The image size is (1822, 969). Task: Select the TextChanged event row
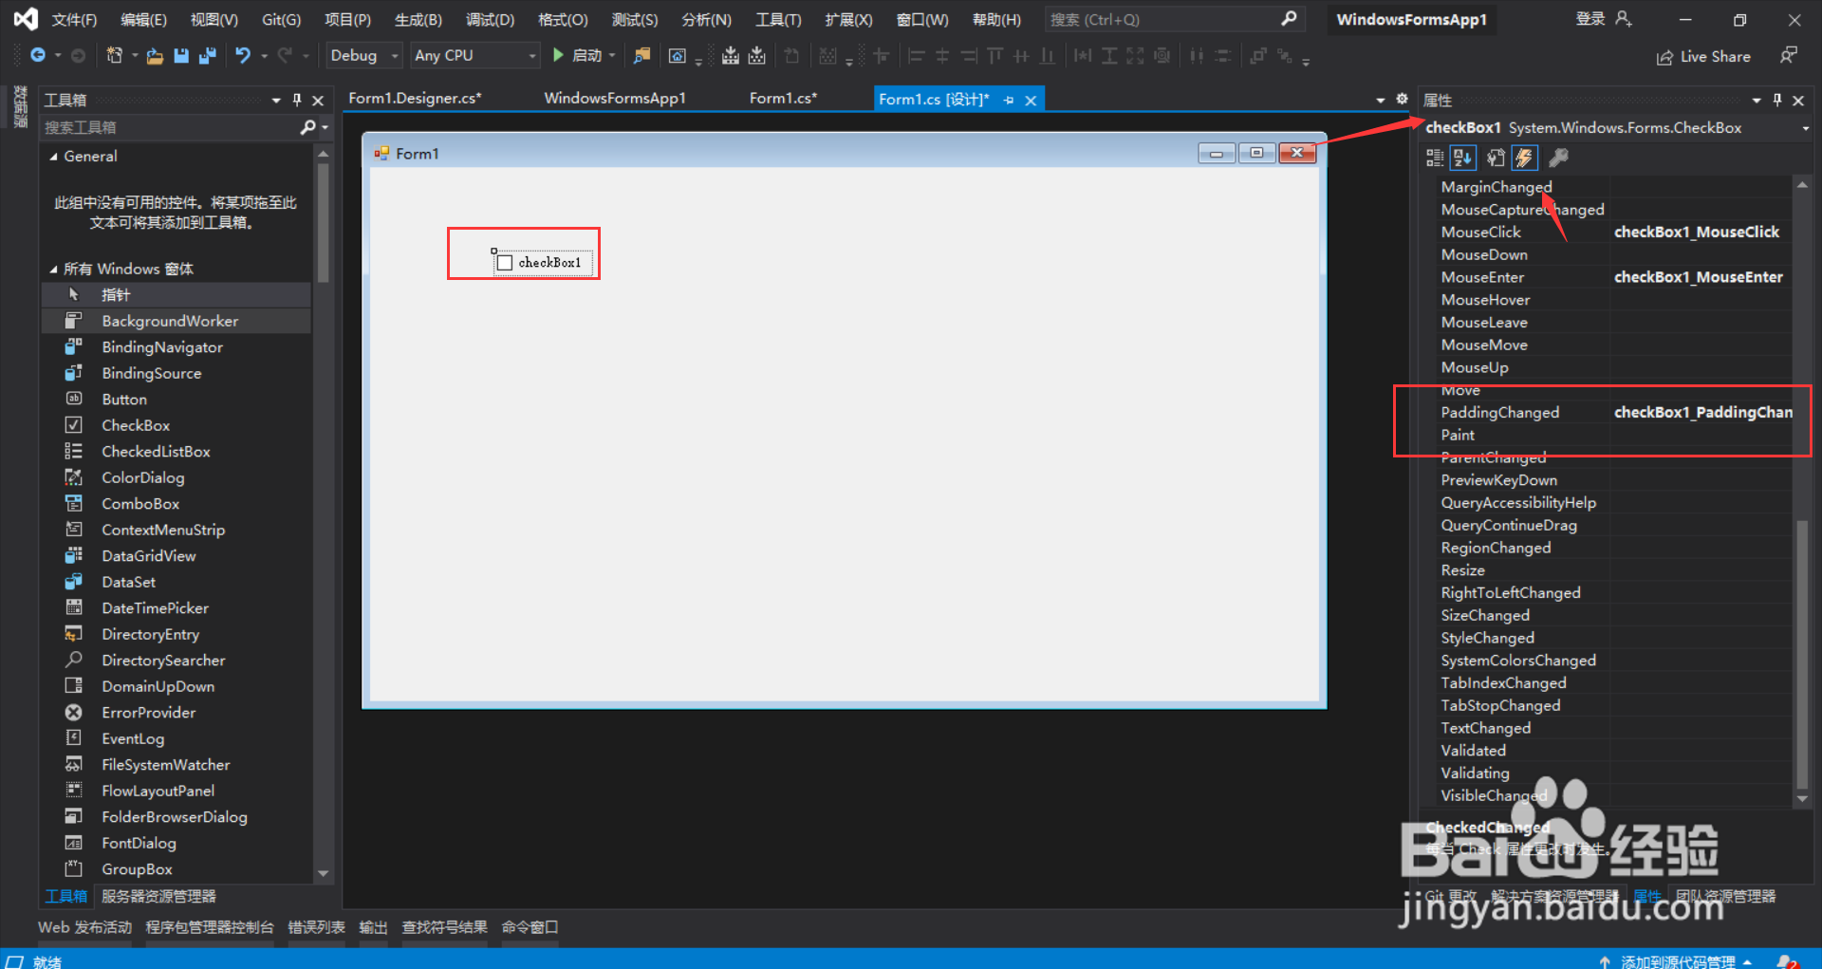1614,729
